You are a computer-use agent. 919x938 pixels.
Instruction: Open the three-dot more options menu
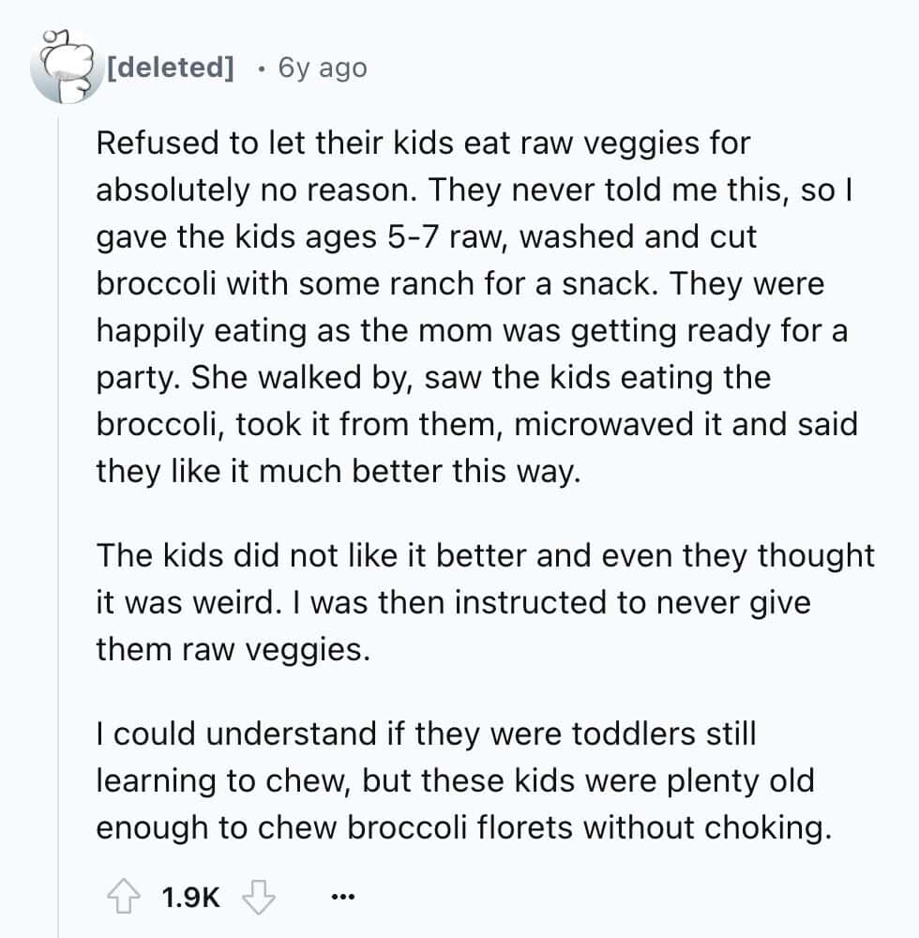pyautogui.click(x=344, y=899)
